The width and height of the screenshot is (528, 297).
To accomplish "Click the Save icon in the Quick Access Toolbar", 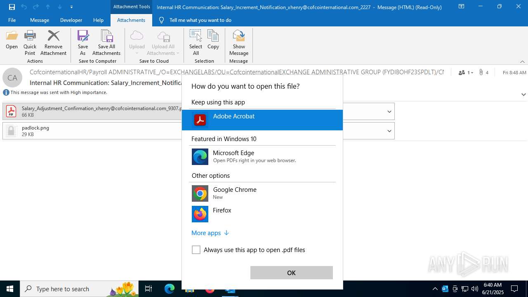I will [x=12, y=7].
